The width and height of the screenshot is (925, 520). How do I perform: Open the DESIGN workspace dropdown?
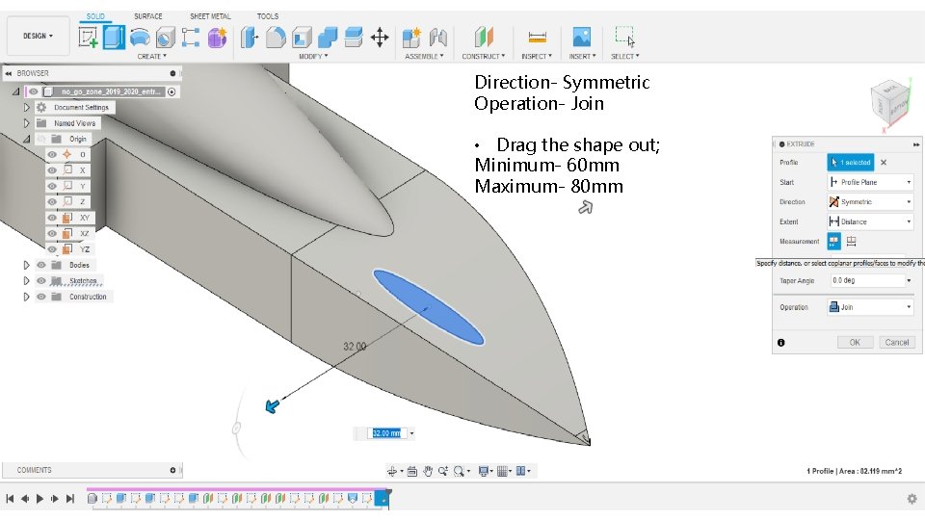coord(39,36)
